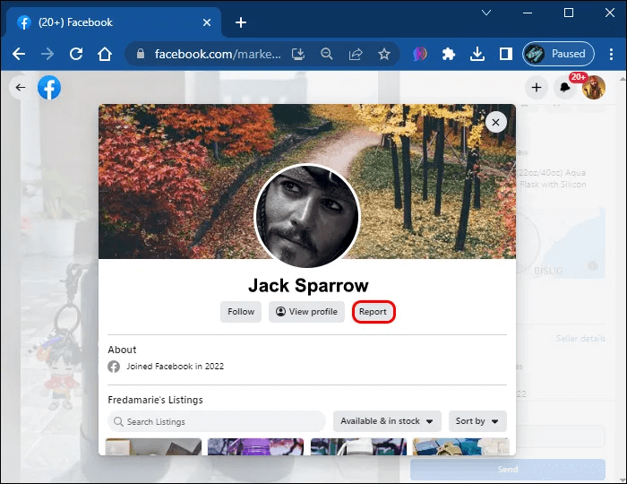
Task: Open View profile button
Action: [x=306, y=312]
